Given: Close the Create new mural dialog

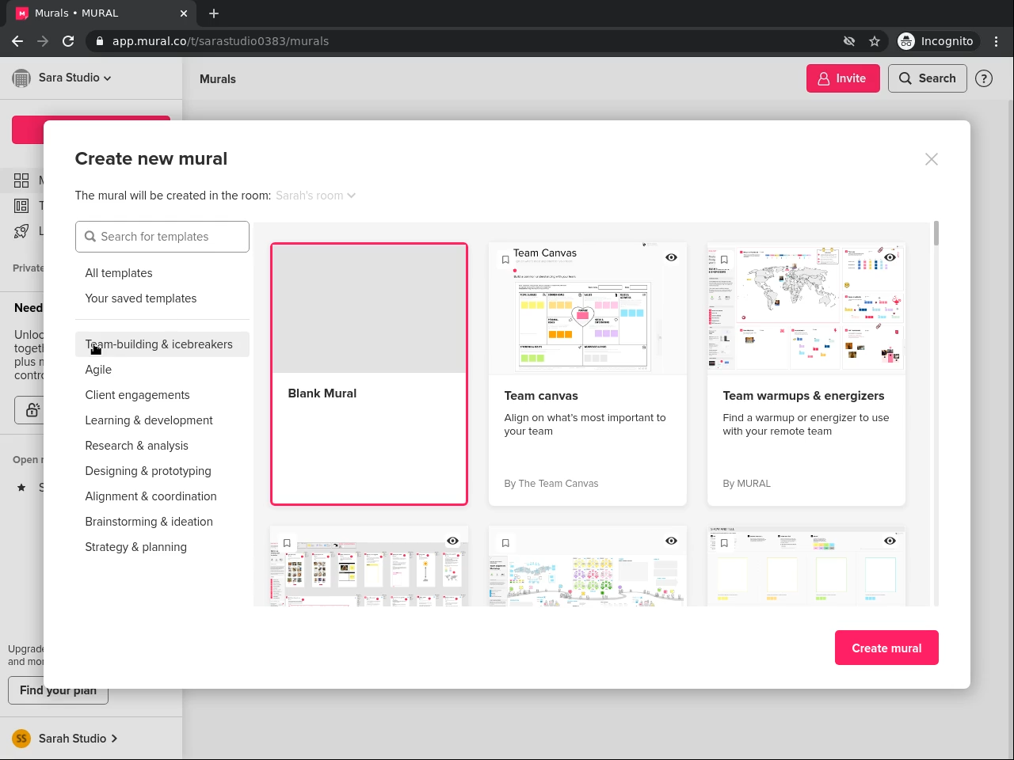Looking at the screenshot, I should (x=932, y=159).
